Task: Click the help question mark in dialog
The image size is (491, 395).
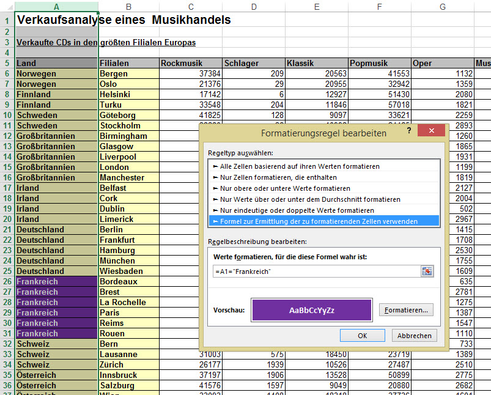Action: [x=409, y=131]
